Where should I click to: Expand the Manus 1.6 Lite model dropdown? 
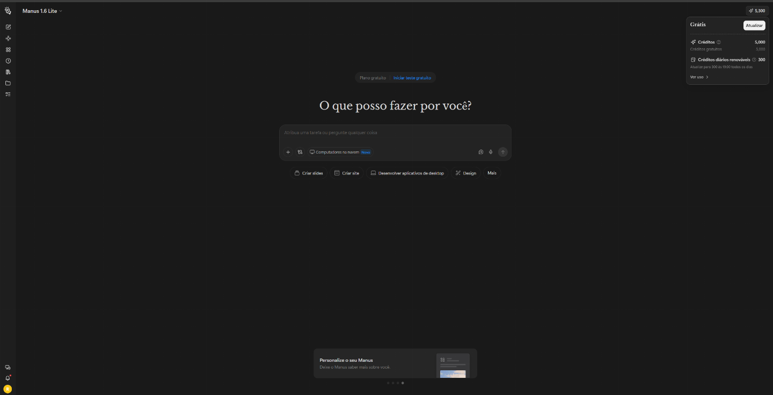tap(42, 11)
